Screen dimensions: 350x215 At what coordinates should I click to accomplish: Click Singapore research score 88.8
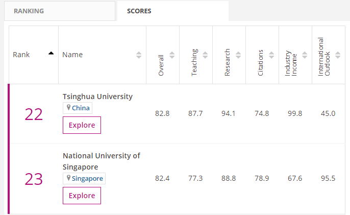tap(229, 178)
